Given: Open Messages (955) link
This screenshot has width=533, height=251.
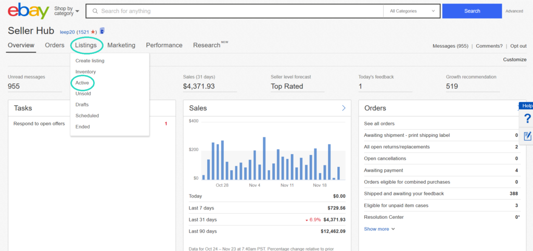Looking at the screenshot, I should coord(450,46).
